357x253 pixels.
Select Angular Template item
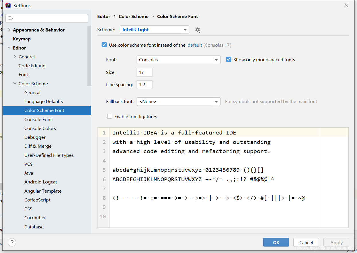[x=43, y=191]
